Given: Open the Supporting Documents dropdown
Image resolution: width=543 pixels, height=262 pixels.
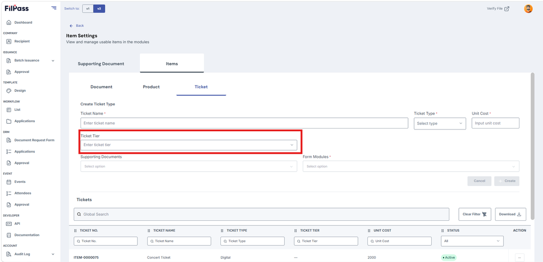Looking at the screenshot, I should [x=189, y=166].
